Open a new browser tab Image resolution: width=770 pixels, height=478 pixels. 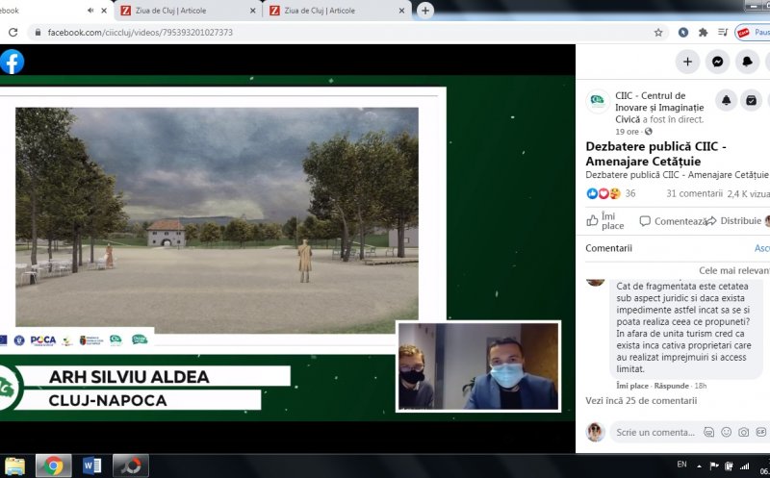[x=425, y=11]
